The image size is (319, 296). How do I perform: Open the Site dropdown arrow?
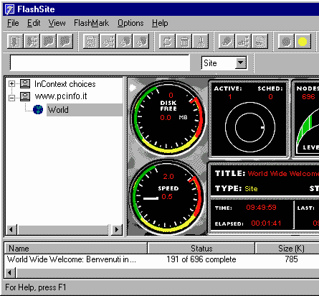pyautogui.click(x=241, y=63)
